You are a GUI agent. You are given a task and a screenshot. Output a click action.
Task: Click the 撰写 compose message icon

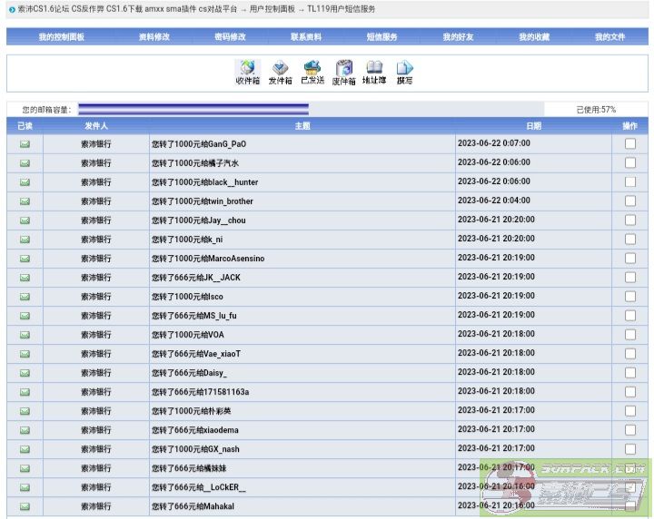coord(404,73)
